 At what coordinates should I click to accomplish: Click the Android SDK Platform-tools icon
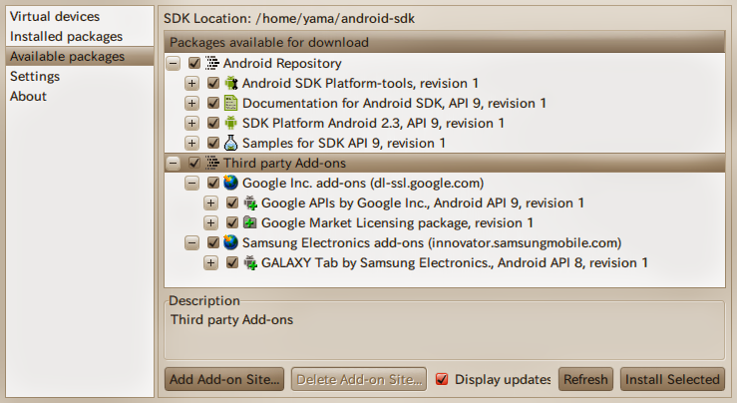point(230,83)
